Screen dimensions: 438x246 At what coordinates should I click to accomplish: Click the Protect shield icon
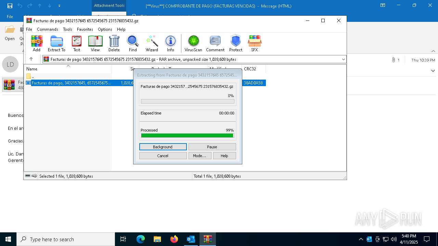(x=236, y=43)
